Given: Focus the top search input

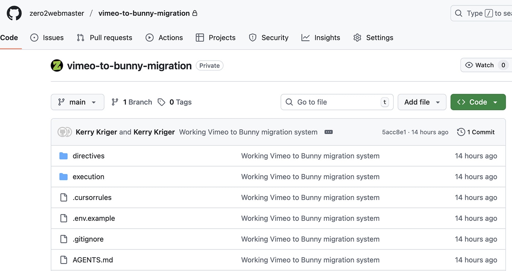Looking at the screenshot, I should [x=481, y=13].
